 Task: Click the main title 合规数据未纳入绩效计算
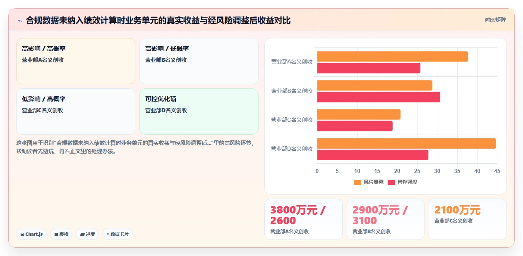pos(158,20)
